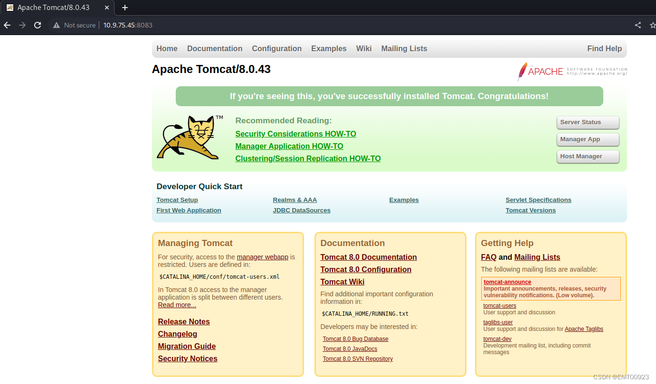This screenshot has width=656, height=384.
Task: Open tomcat-users mailing list link
Action: (500, 306)
